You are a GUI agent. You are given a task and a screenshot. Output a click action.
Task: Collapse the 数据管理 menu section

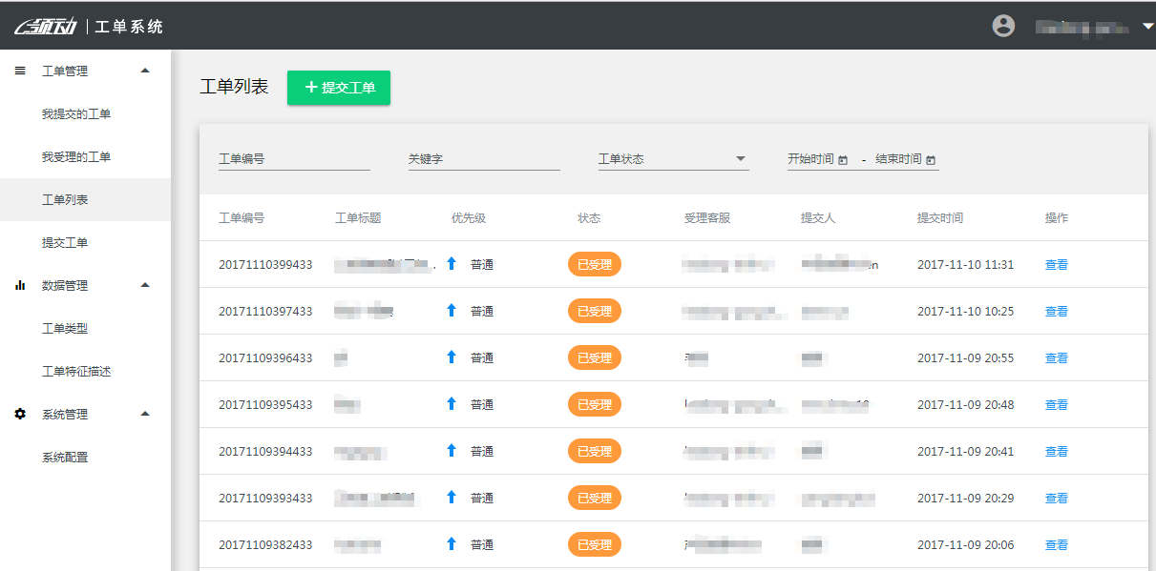tap(145, 285)
